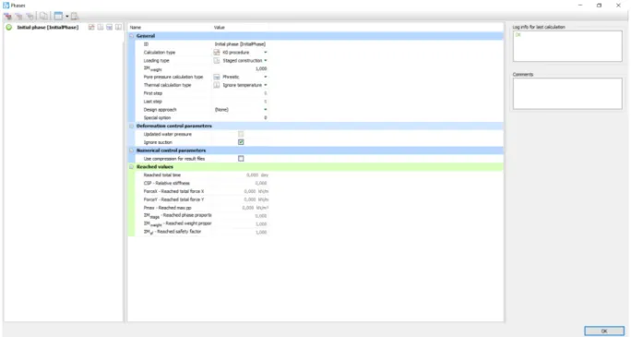
Task: Click the ID value field
Action: (240, 44)
